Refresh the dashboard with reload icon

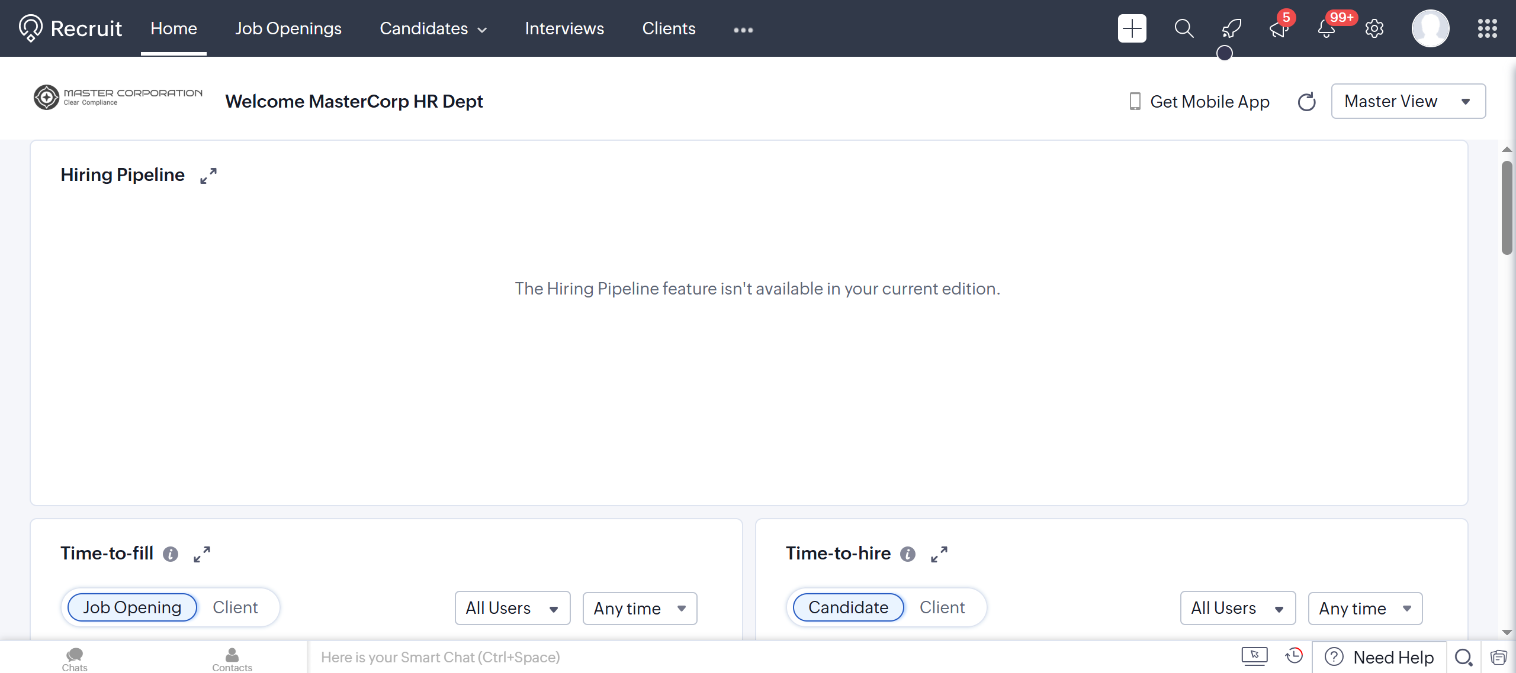point(1306,102)
